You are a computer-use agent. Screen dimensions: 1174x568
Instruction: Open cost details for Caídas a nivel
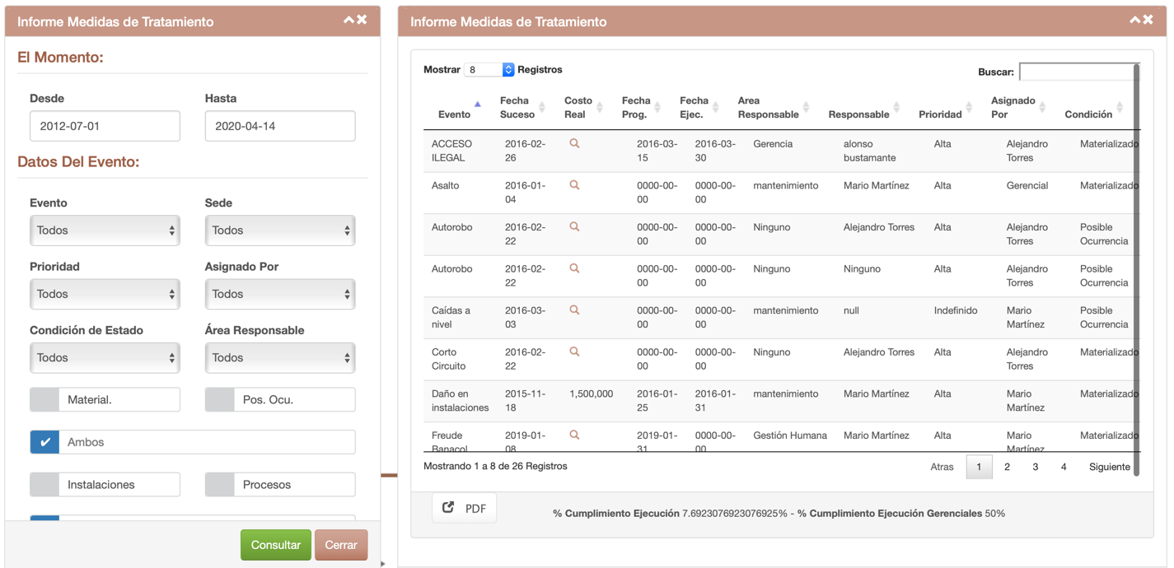[574, 310]
